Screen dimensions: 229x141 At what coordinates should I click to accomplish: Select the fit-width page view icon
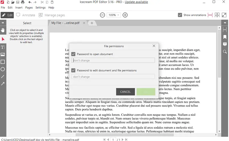210,15
